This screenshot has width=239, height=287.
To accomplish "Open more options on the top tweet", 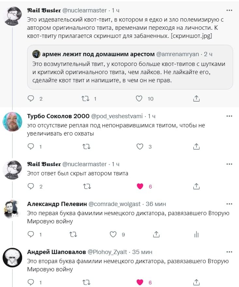I will pos(229,10).
